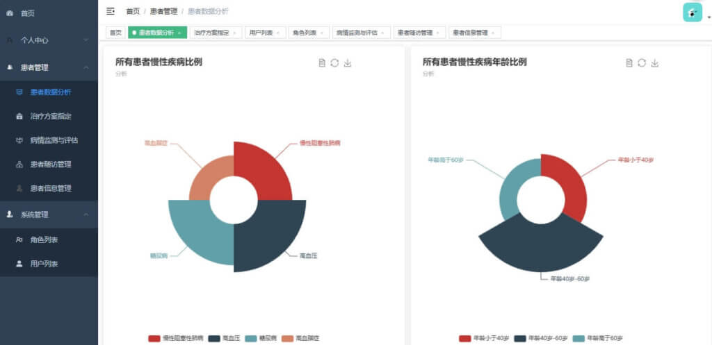
Task: Refresh the 所有患者慢性疾病年龄比例 chart
Action: tap(642, 63)
